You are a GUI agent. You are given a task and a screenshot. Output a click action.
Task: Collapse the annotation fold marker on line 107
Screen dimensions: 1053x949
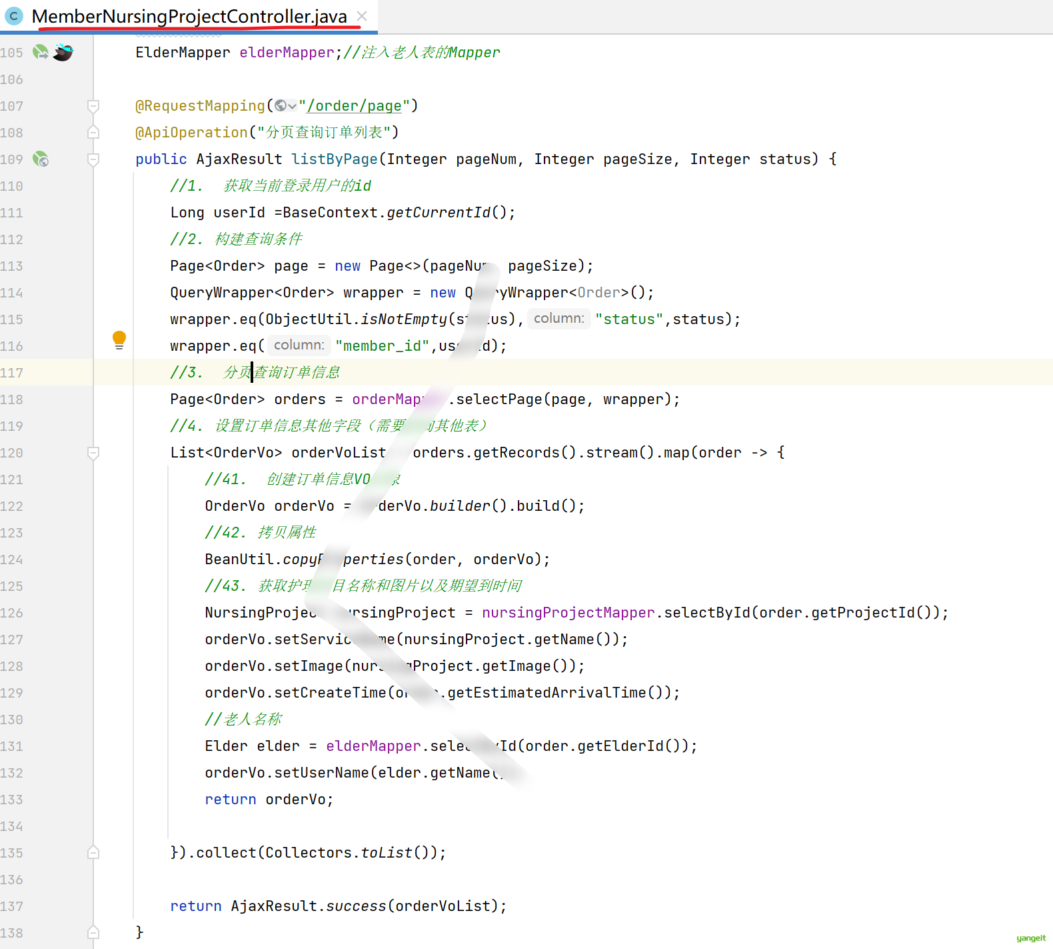pyautogui.click(x=93, y=105)
